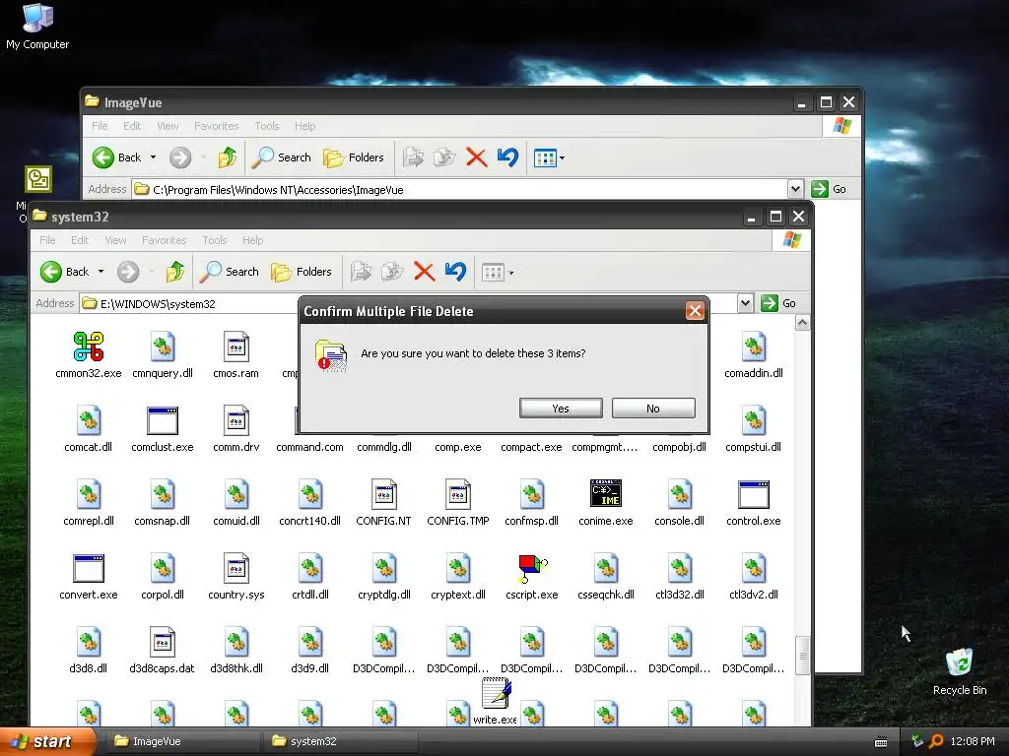Click Folders button in system32 toolbar

point(302,272)
